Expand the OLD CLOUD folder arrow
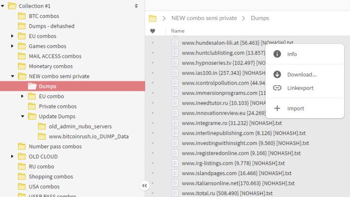350x197 pixels. (x=12, y=157)
